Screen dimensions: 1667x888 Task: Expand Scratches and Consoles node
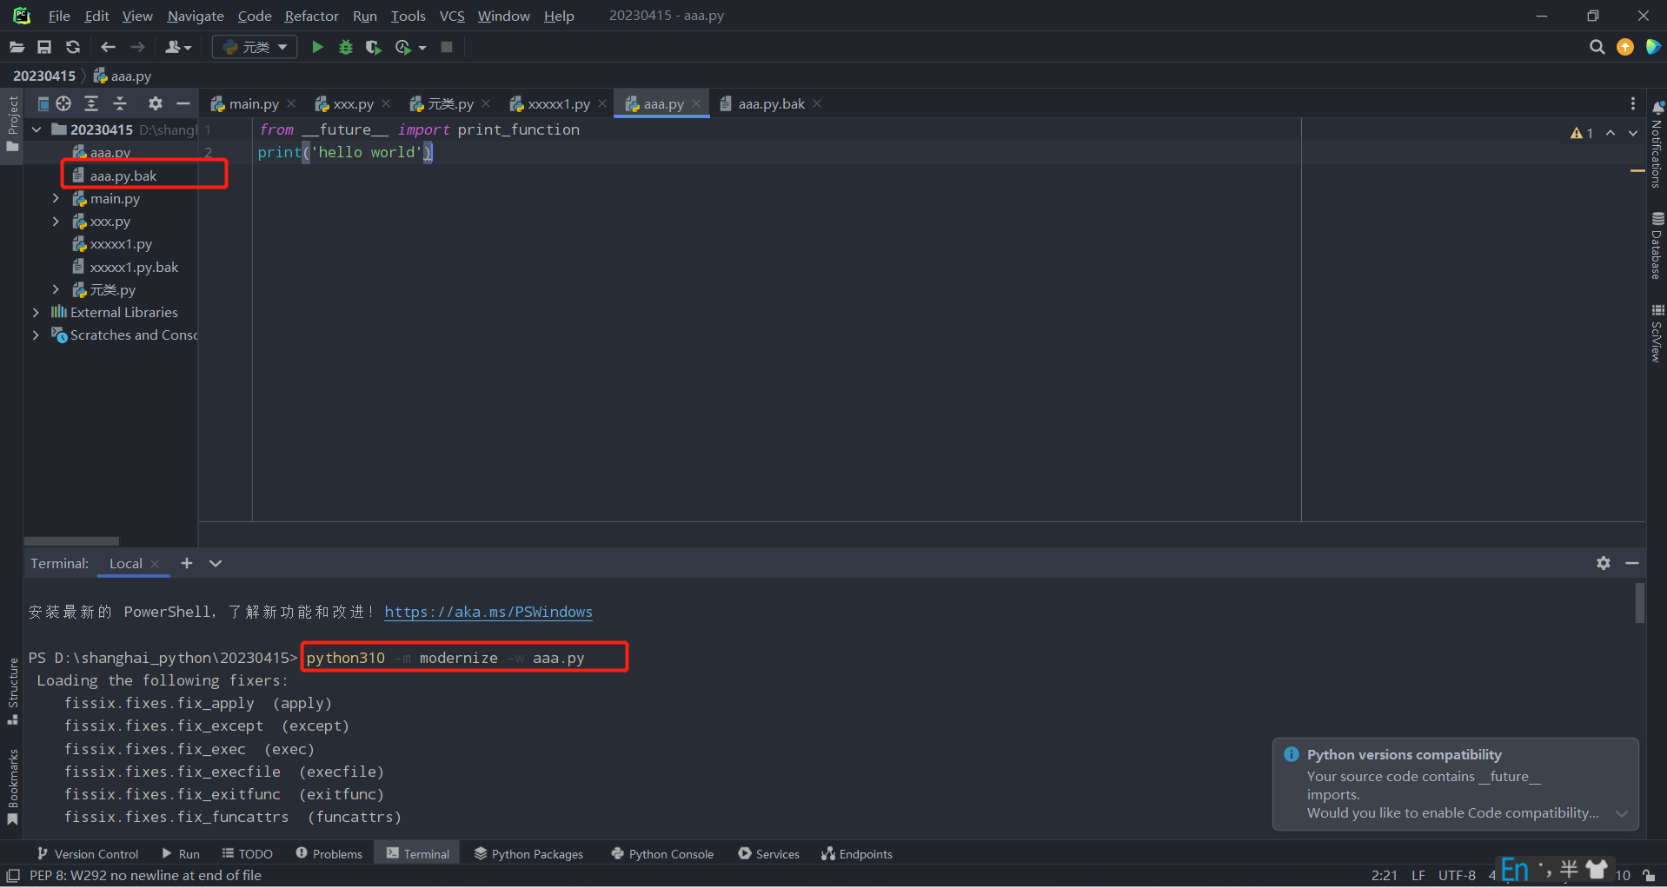pyautogui.click(x=36, y=335)
